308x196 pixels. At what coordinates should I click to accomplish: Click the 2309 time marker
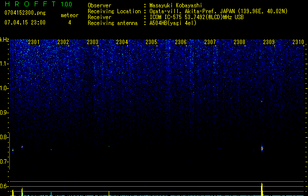[x=269, y=42]
